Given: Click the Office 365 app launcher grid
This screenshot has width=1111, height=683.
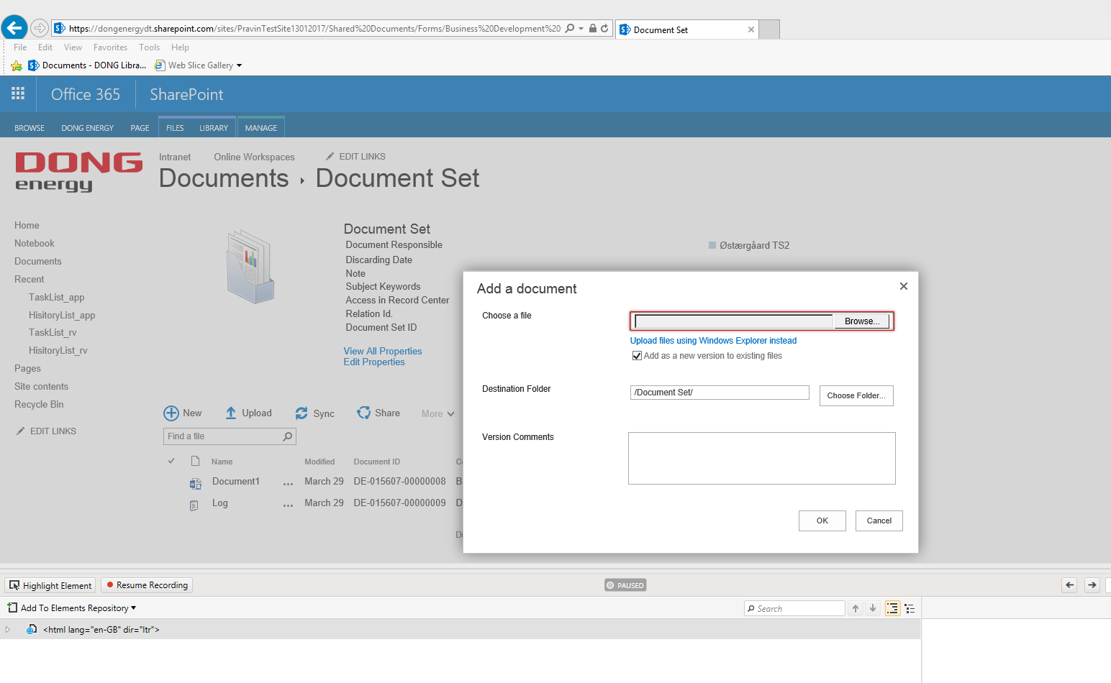Looking at the screenshot, I should point(18,93).
